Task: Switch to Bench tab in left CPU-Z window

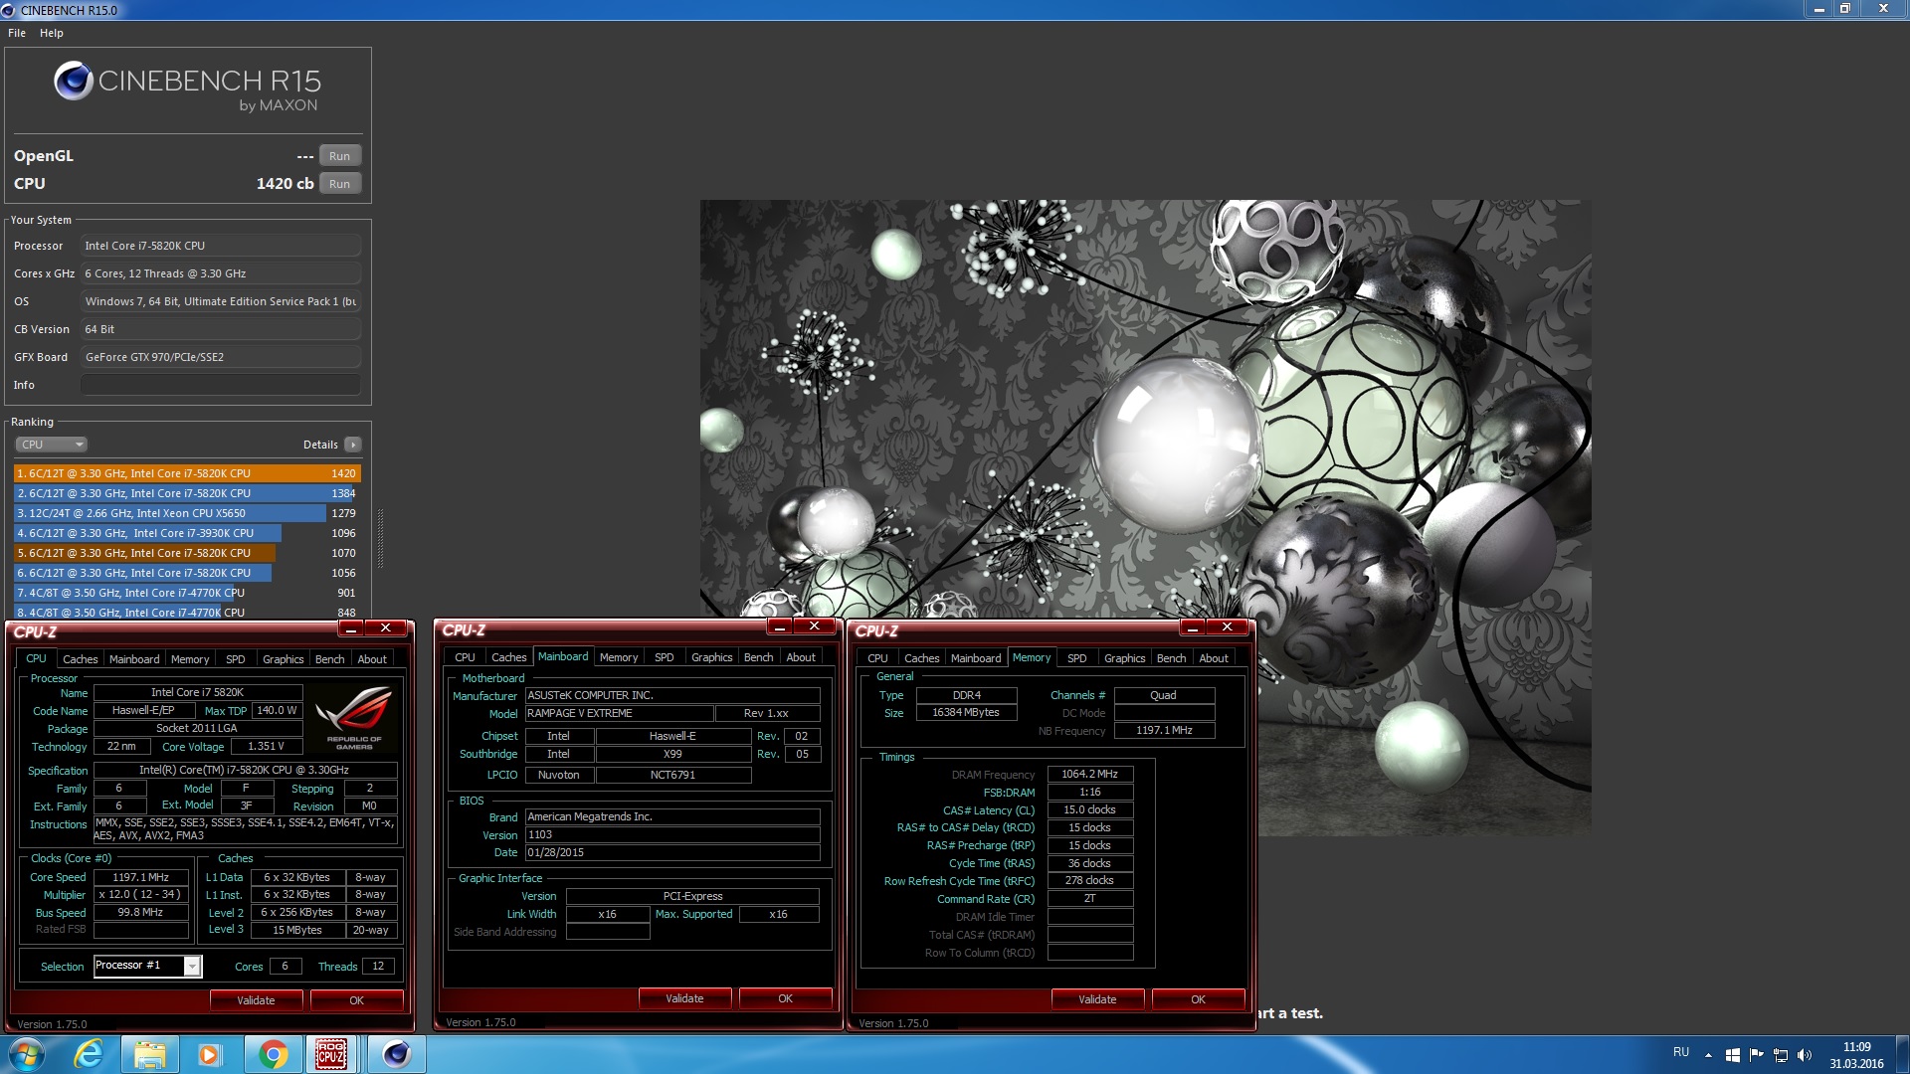Action: tap(330, 659)
